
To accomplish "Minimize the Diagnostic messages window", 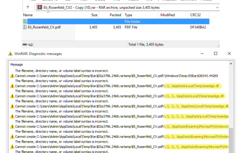I will 202,54.
